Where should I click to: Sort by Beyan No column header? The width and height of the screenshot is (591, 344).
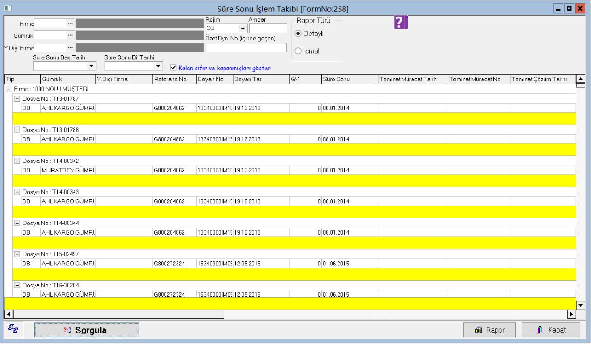214,80
